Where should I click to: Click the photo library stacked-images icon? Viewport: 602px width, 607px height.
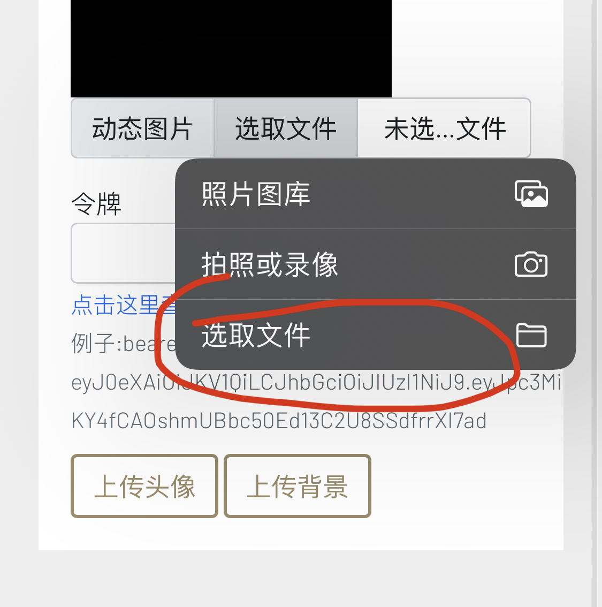point(531,194)
